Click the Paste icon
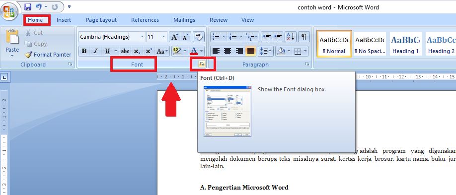Image resolution: width=456 pixels, height=195 pixels. click(x=12, y=37)
